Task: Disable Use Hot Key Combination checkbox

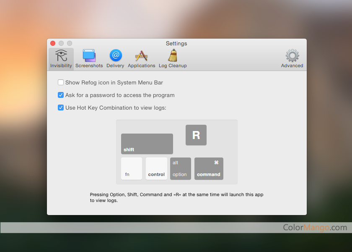Action: (61, 108)
